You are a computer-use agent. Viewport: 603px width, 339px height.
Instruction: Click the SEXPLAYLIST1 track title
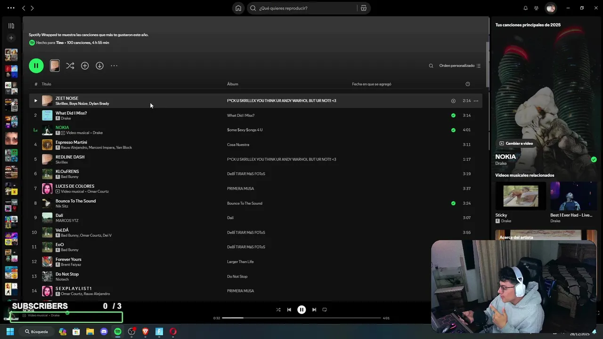(74, 289)
